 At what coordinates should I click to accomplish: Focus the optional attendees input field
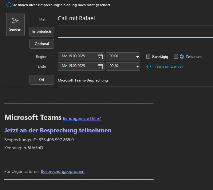[x=135, y=44]
